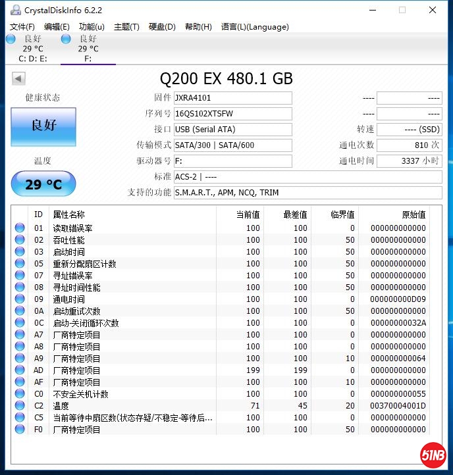Expand the 硬盘(D) disk menu
This screenshot has width=453, height=475.
[x=162, y=27]
